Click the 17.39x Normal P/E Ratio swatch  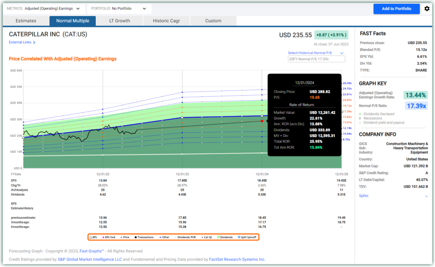point(416,106)
